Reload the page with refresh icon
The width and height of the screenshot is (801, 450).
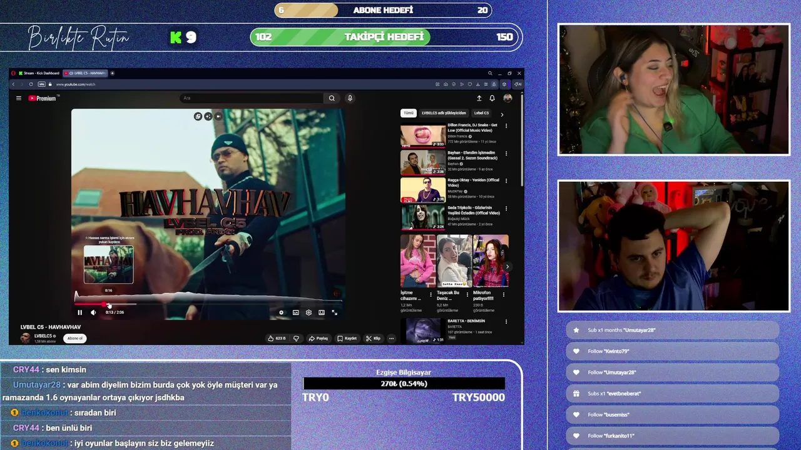click(x=31, y=84)
